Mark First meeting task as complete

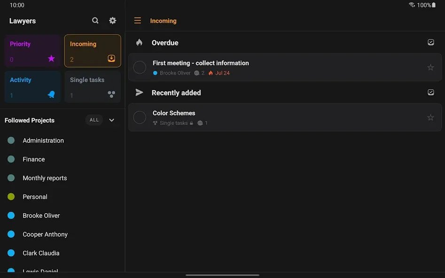[140, 68]
